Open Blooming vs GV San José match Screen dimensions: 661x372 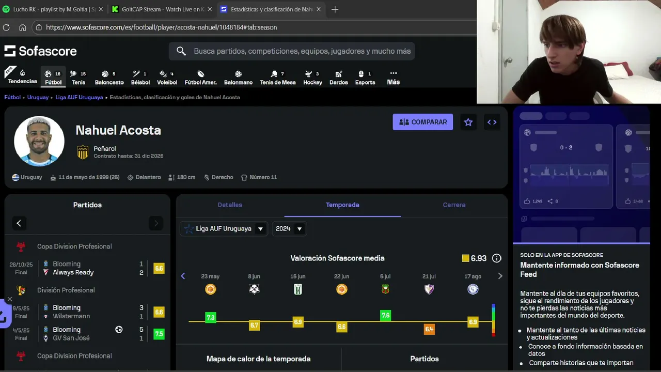point(87,334)
